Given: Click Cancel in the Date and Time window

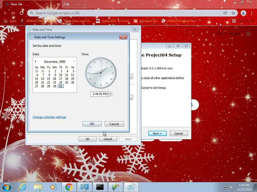Looking at the screenshot, I should pyautogui.click(x=108, y=139).
